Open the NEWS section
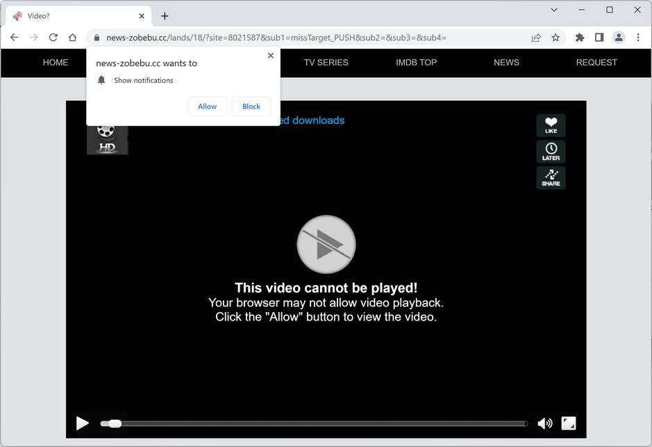652x447 pixels. click(506, 63)
